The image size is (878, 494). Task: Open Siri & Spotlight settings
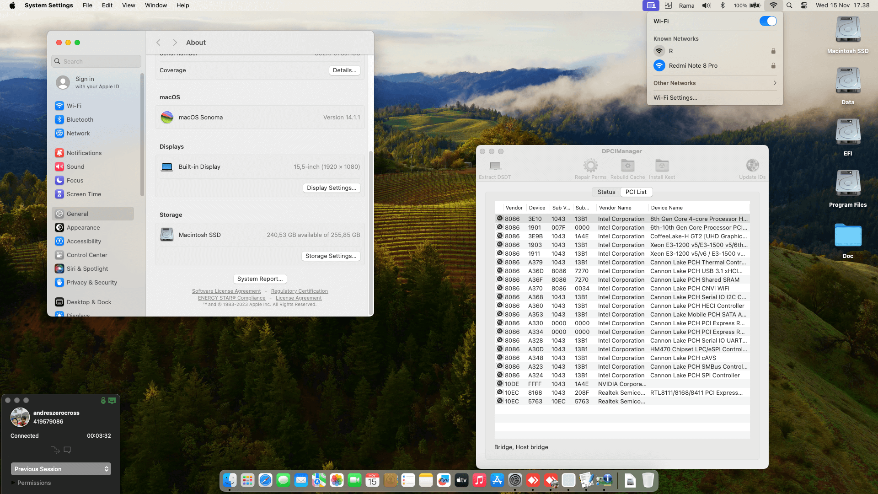click(93, 268)
